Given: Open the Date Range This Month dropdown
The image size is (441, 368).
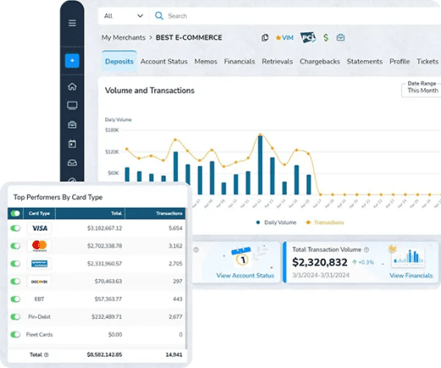Looking at the screenshot, I should [x=421, y=90].
